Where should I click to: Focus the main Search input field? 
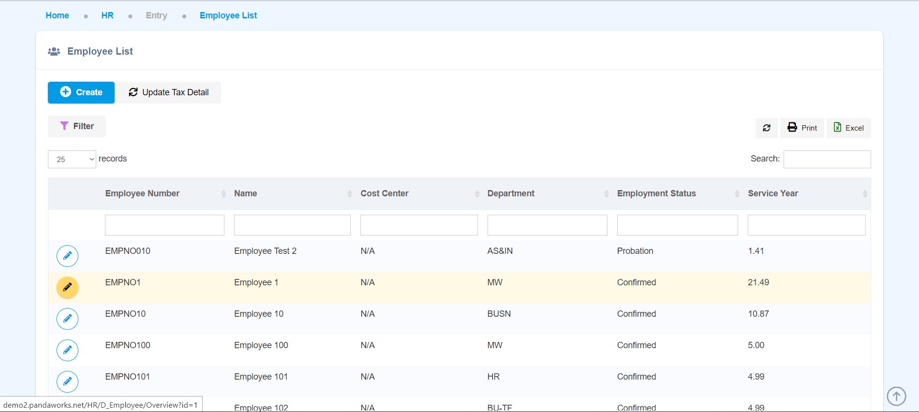pyautogui.click(x=827, y=159)
